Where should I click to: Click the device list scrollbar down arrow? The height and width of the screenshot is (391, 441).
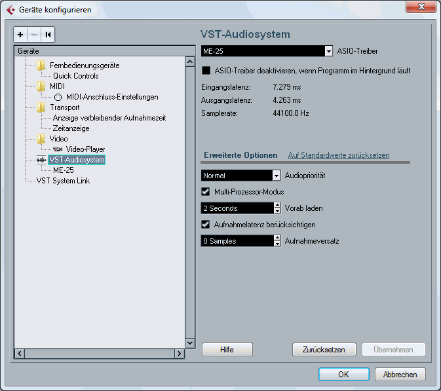point(190,343)
